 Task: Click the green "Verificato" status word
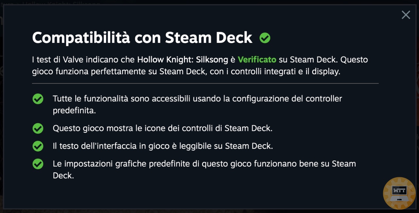coord(257,60)
